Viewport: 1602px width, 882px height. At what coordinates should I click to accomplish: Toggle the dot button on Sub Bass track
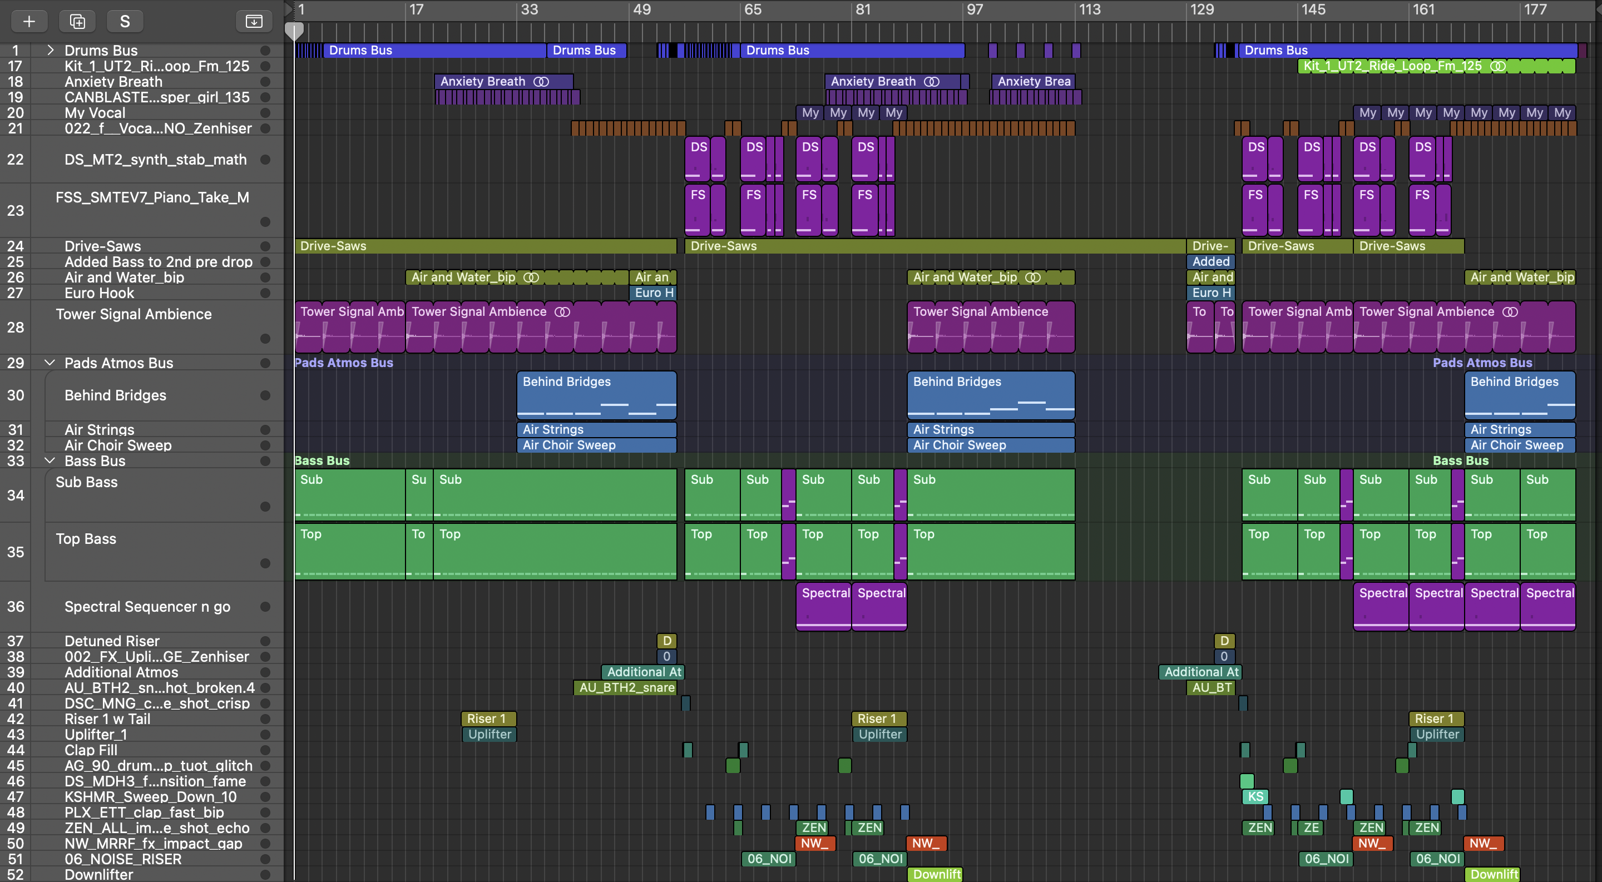[x=265, y=506]
